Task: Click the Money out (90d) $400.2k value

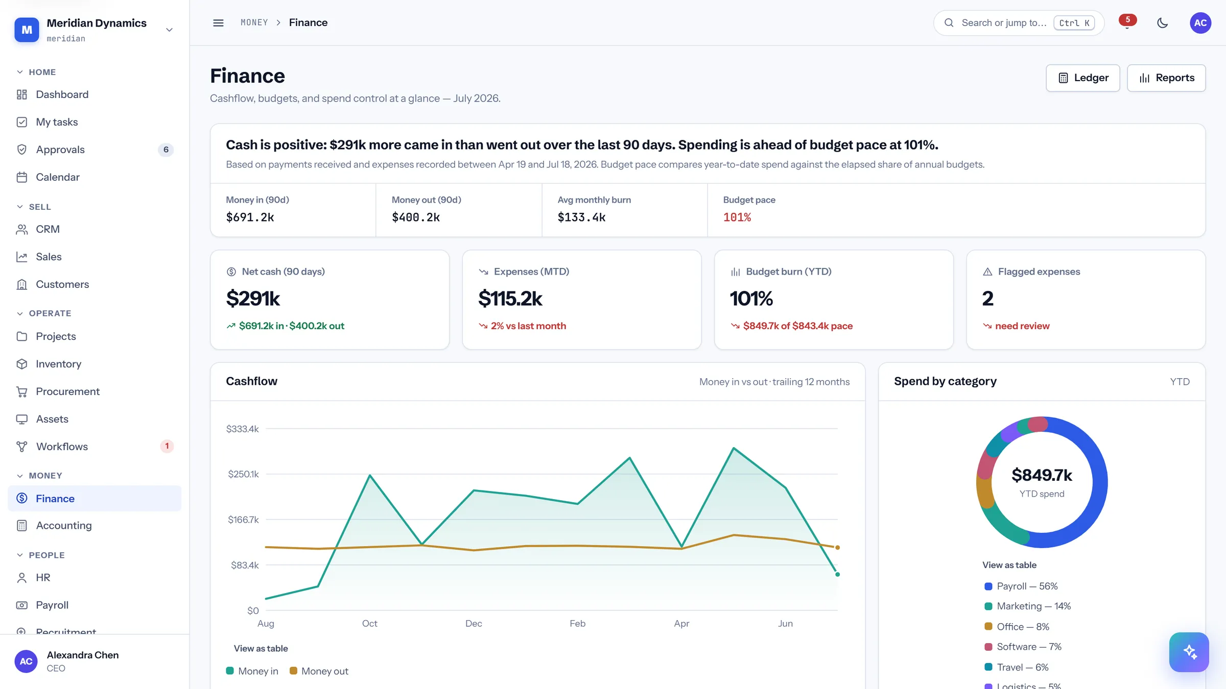Action: [x=416, y=217]
